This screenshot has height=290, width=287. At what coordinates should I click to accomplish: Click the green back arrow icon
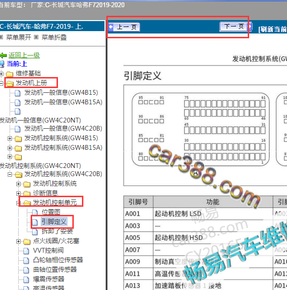(3, 56)
